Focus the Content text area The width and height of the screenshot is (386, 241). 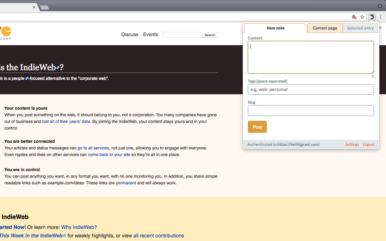pos(311,57)
